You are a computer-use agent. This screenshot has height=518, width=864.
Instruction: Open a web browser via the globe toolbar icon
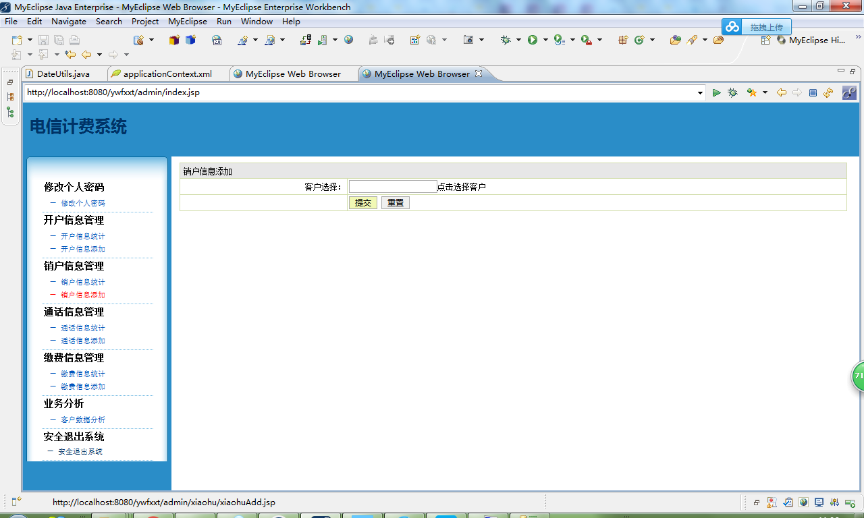click(348, 39)
